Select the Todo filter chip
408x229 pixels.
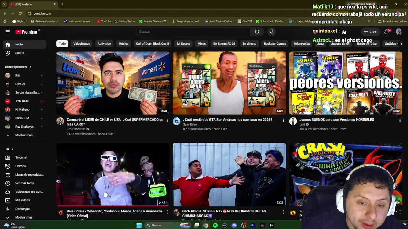62,44
